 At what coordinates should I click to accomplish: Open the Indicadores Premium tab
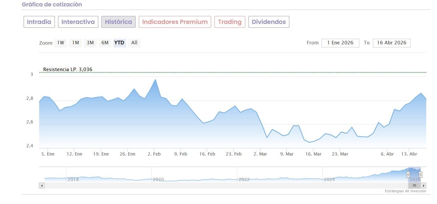click(175, 22)
